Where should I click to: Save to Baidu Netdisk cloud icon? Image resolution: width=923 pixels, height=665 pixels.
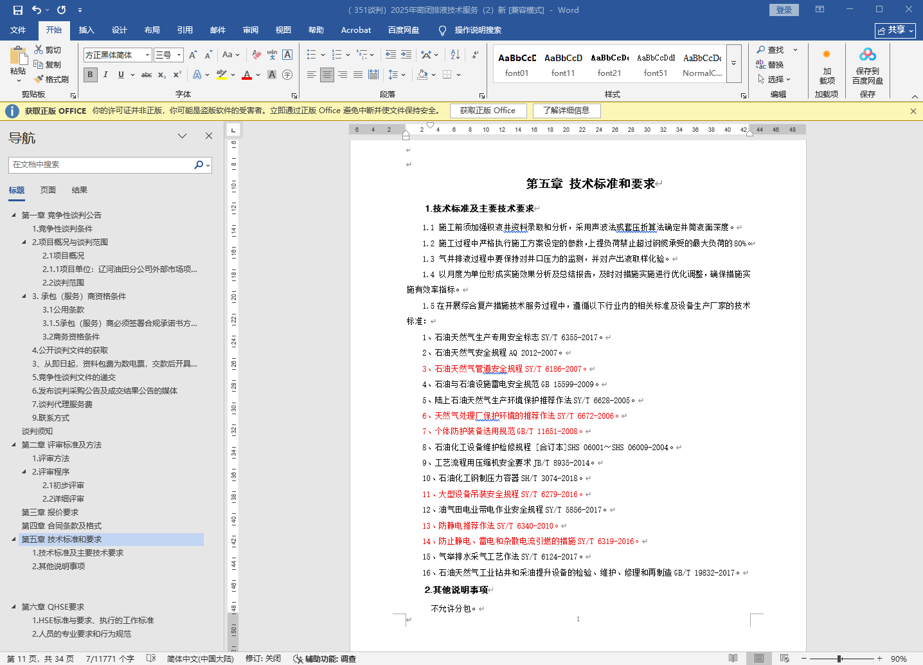(x=868, y=68)
